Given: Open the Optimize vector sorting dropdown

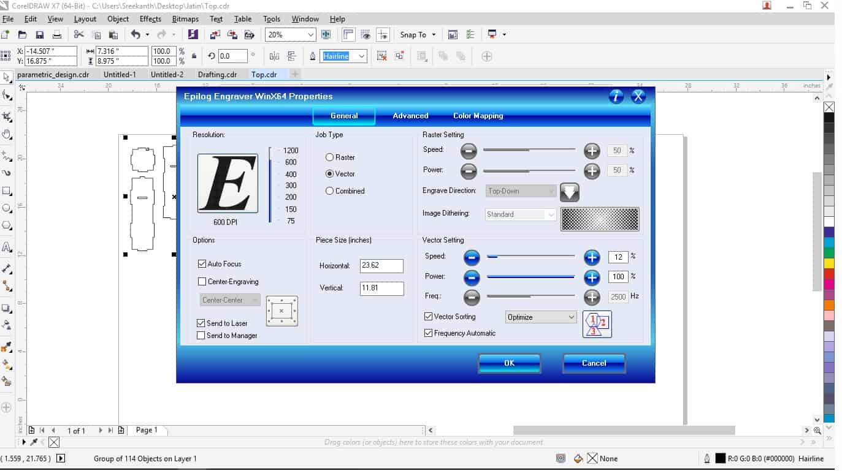Looking at the screenshot, I should click(x=541, y=317).
